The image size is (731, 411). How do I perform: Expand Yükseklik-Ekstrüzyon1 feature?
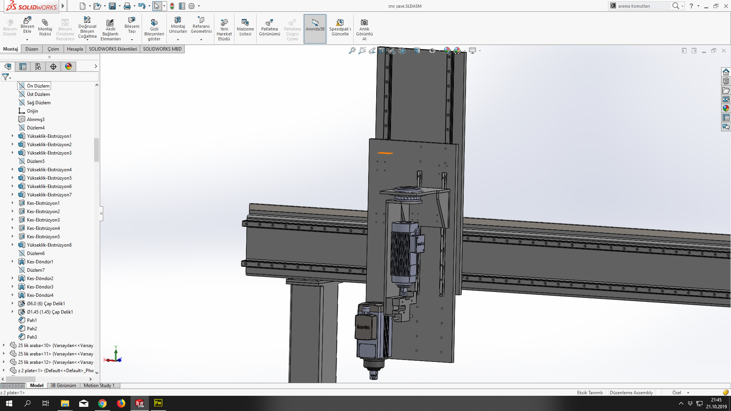13,136
